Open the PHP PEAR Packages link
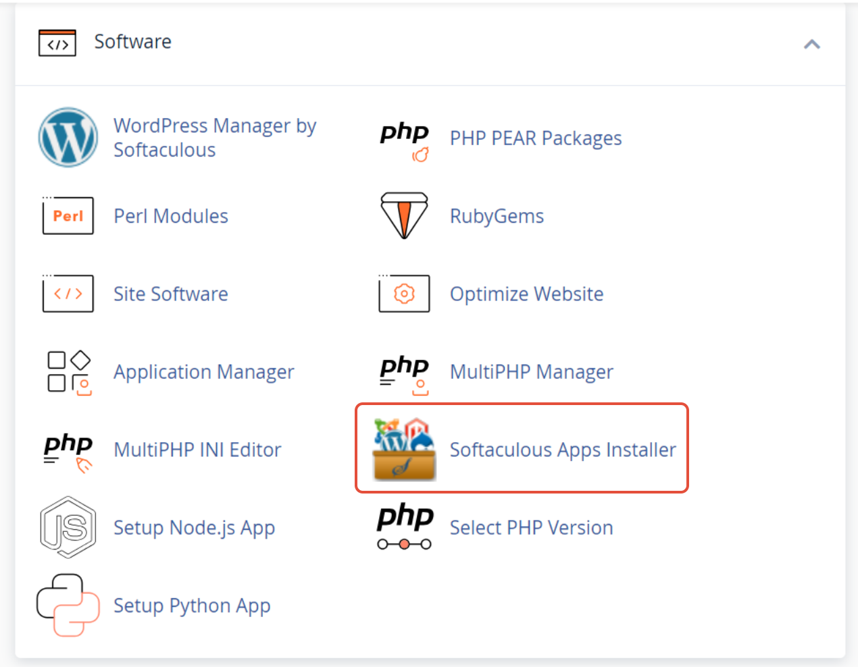This screenshot has height=667, width=858. tap(536, 138)
